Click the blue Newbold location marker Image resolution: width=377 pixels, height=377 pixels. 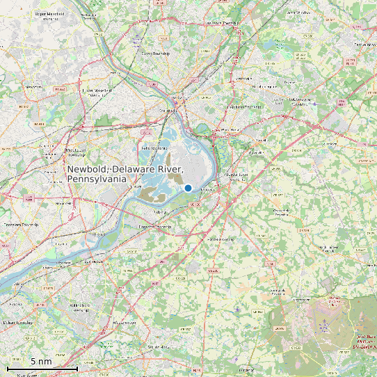(x=188, y=188)
